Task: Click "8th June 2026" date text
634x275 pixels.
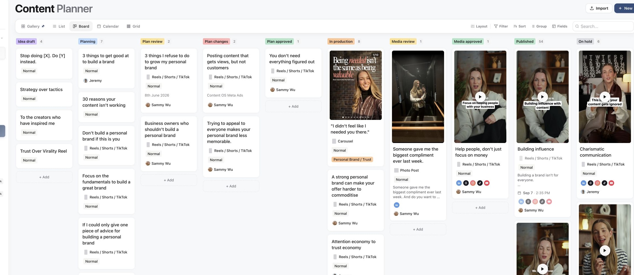Action: 157,95
